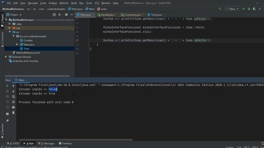Click the Stop icon in Run panel
The width and height of the screenshot is (264, 148).
coord(7,91)
